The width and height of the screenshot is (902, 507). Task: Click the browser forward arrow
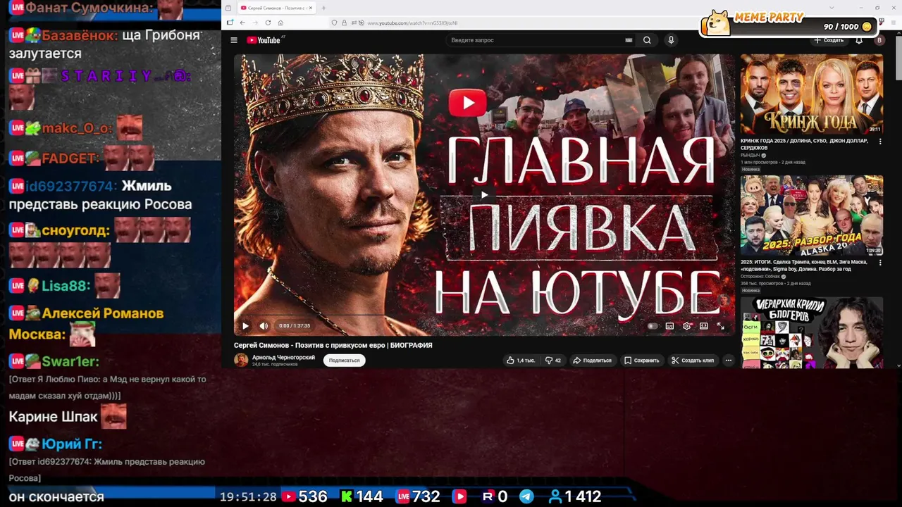(x=255, y=23)
